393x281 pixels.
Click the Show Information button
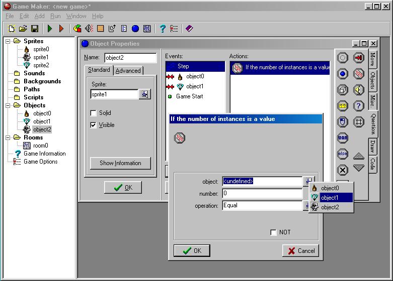point(120,163)
